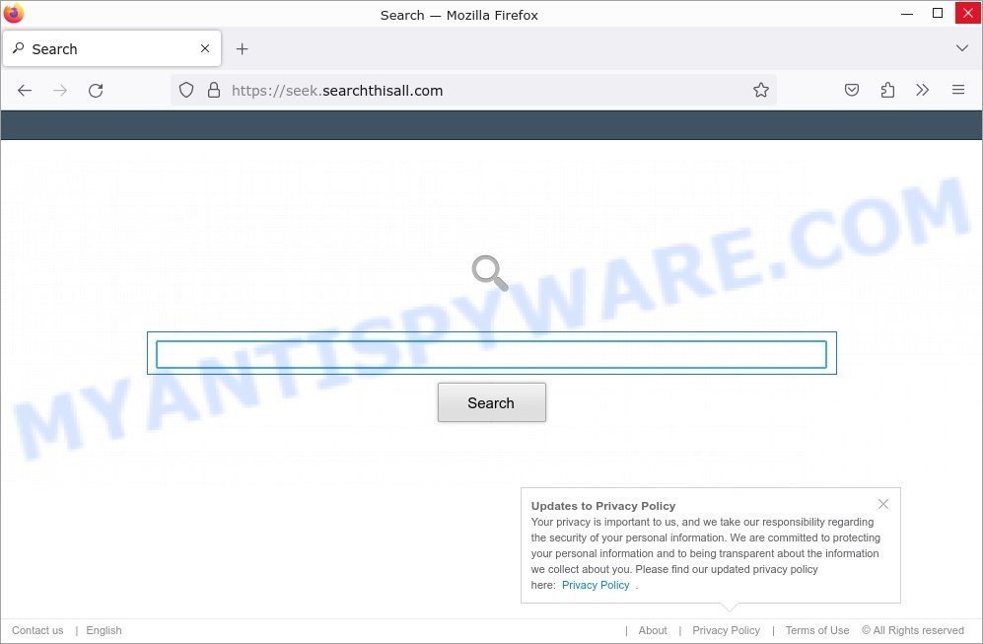The height and width of the screenshot is (644, 983).
Task: Open the Extensions puzzle icon
Action: 887,91
